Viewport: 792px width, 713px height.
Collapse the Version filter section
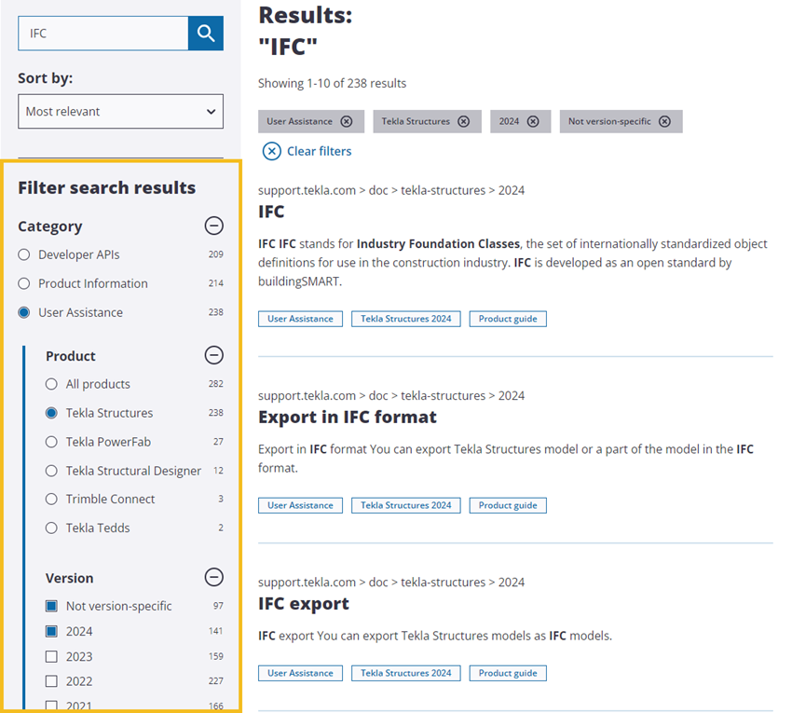pos(213,577)
